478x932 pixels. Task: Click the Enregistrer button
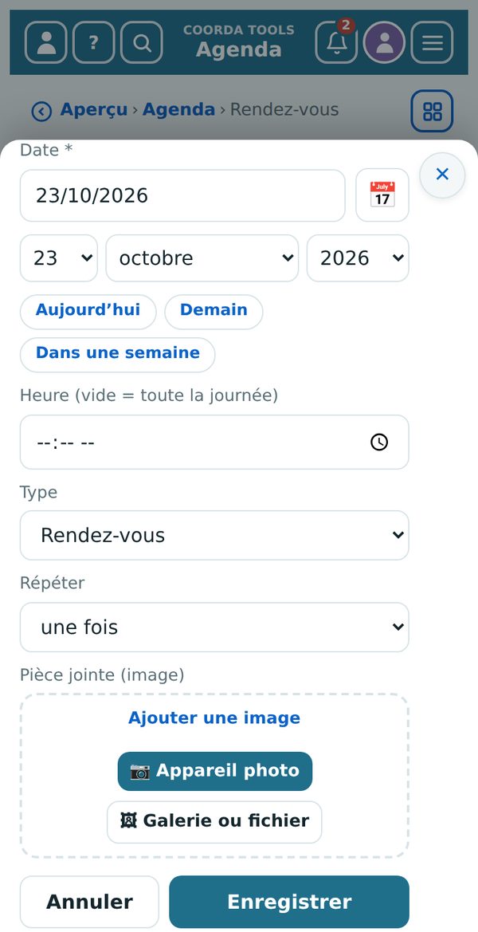(289, 902)
